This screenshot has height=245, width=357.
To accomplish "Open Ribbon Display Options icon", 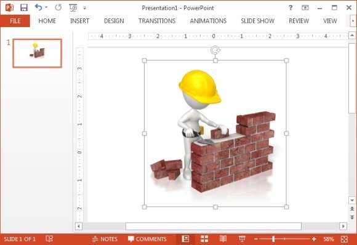I will click(305, 8).
